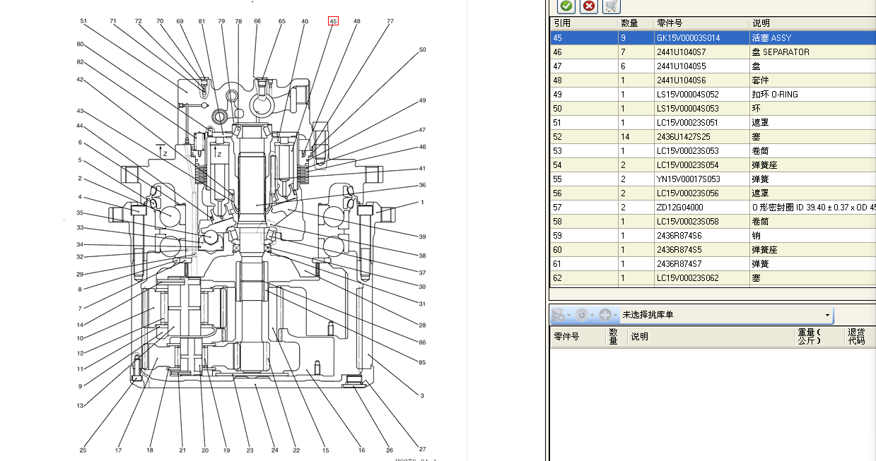Select part number LC15V00023S062

(687, 278)
